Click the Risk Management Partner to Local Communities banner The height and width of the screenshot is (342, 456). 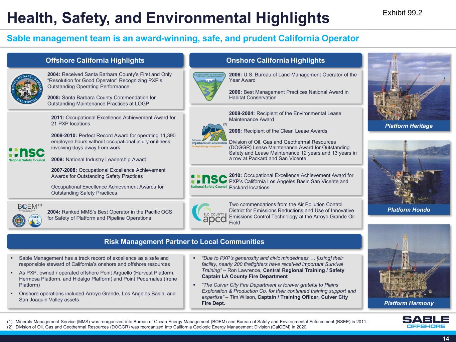184,241
